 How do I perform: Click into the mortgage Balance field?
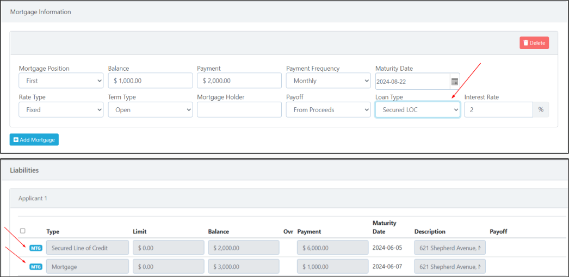(x=150, y=81)
